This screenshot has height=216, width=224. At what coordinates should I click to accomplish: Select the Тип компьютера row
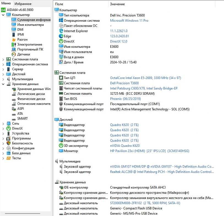click(134, 15)
